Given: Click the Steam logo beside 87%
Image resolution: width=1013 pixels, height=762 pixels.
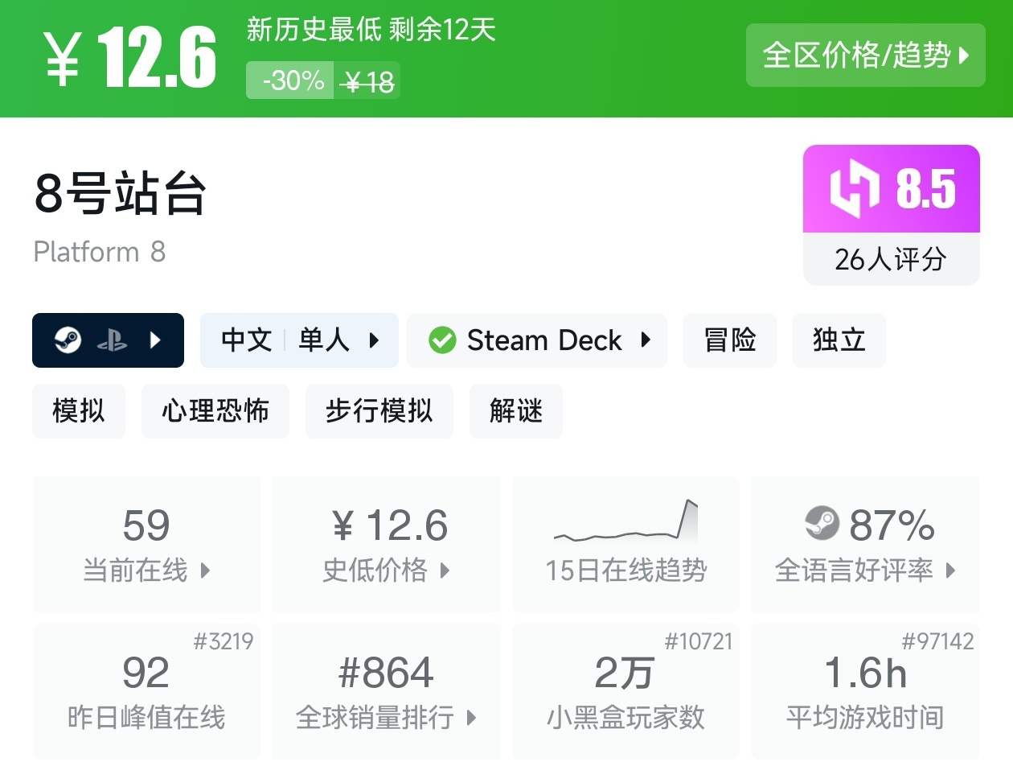Looking at the screenshot, I should 822,524.
